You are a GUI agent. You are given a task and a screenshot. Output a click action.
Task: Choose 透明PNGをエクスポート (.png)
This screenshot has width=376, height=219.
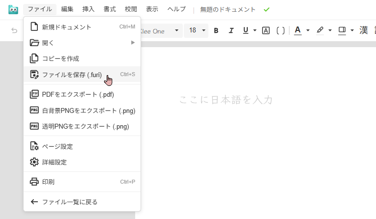click(x=82, y=126)
